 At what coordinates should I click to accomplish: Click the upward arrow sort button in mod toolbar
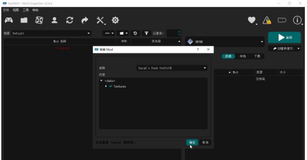point(146,33)
